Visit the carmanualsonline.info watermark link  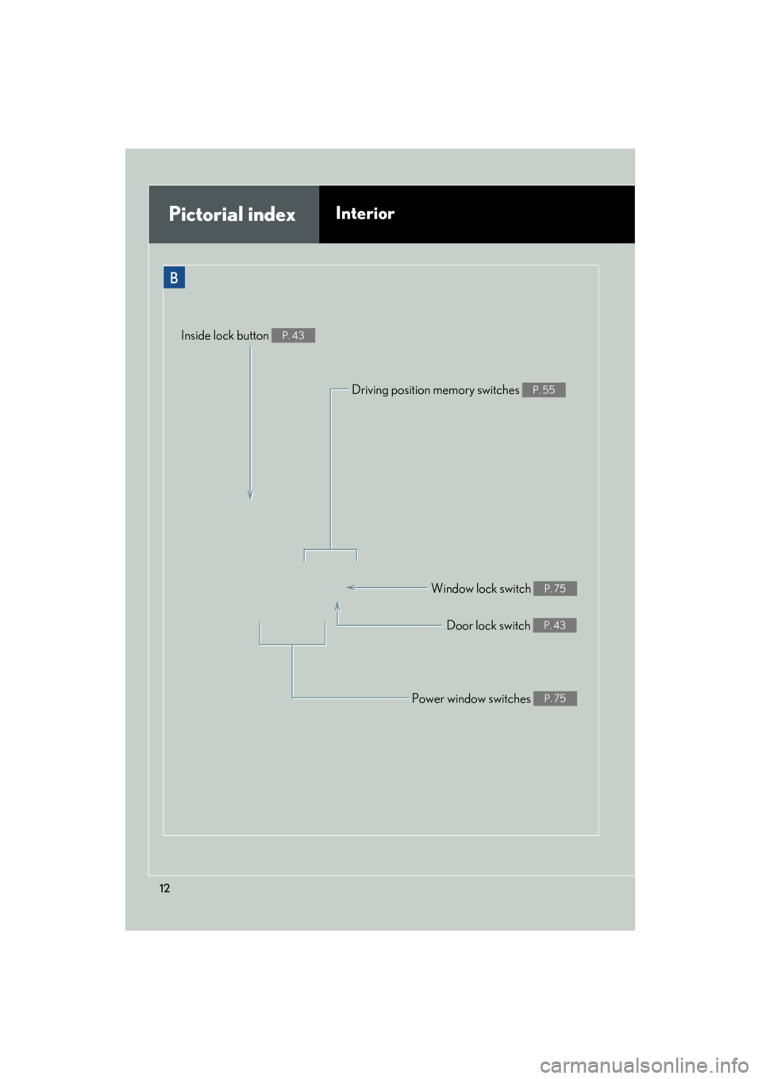tap(644, 1064)
